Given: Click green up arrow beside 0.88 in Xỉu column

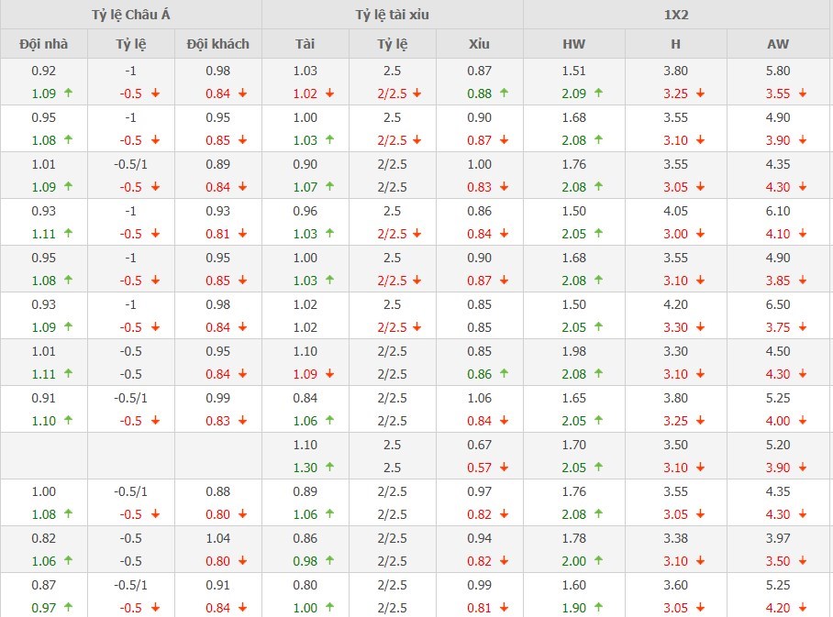Looking at the screenshot, I should [x=504, y=93].
